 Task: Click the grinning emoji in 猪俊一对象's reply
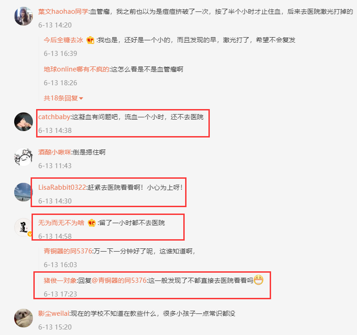258,280
